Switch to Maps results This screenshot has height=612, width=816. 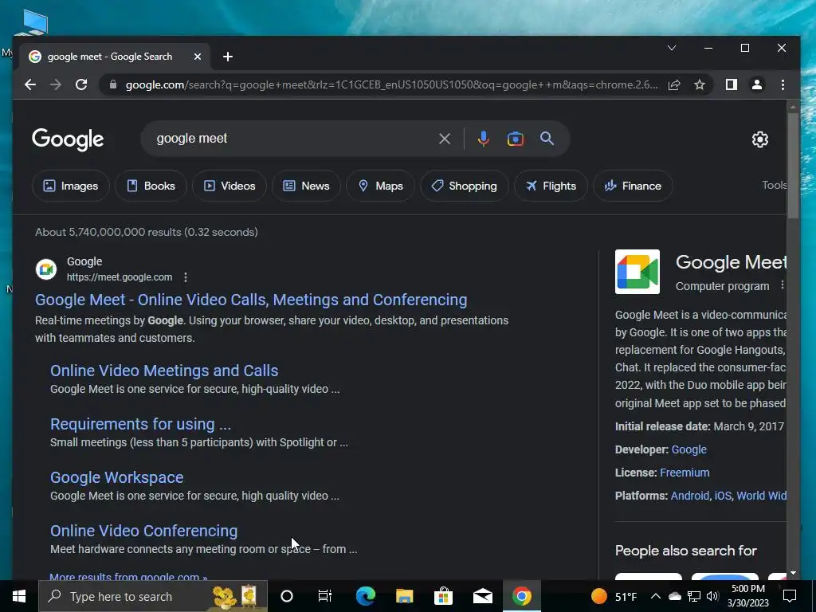click(x=380, y=186)
